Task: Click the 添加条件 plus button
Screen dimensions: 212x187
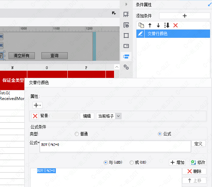Action: pos(184,16)
